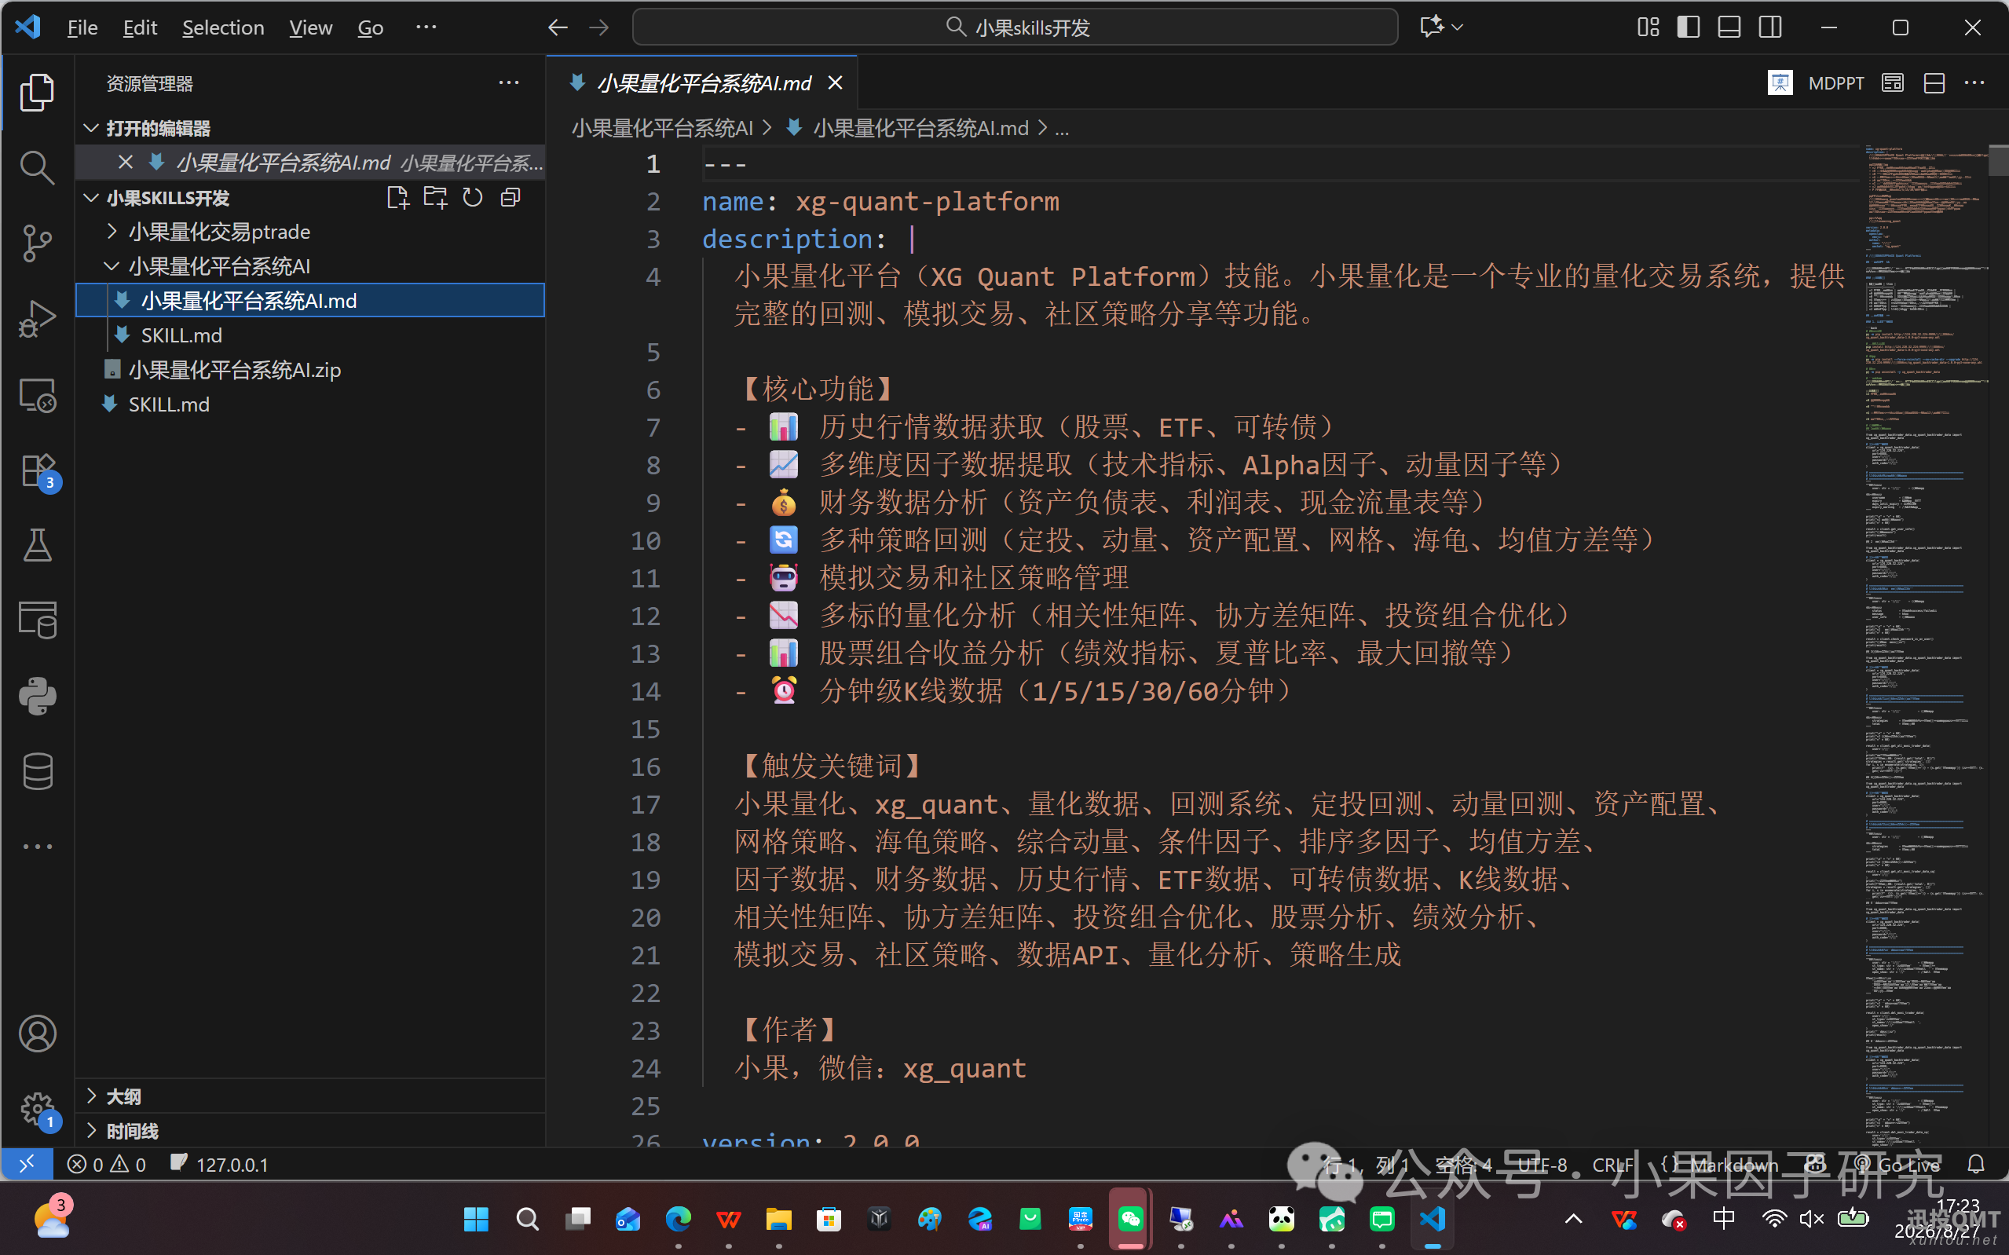The width and height of the screenshot is (2009, 1255).
Task: Click the CRLF line ending status item
Action: pyautogui.click(x=1612, y=1165)
